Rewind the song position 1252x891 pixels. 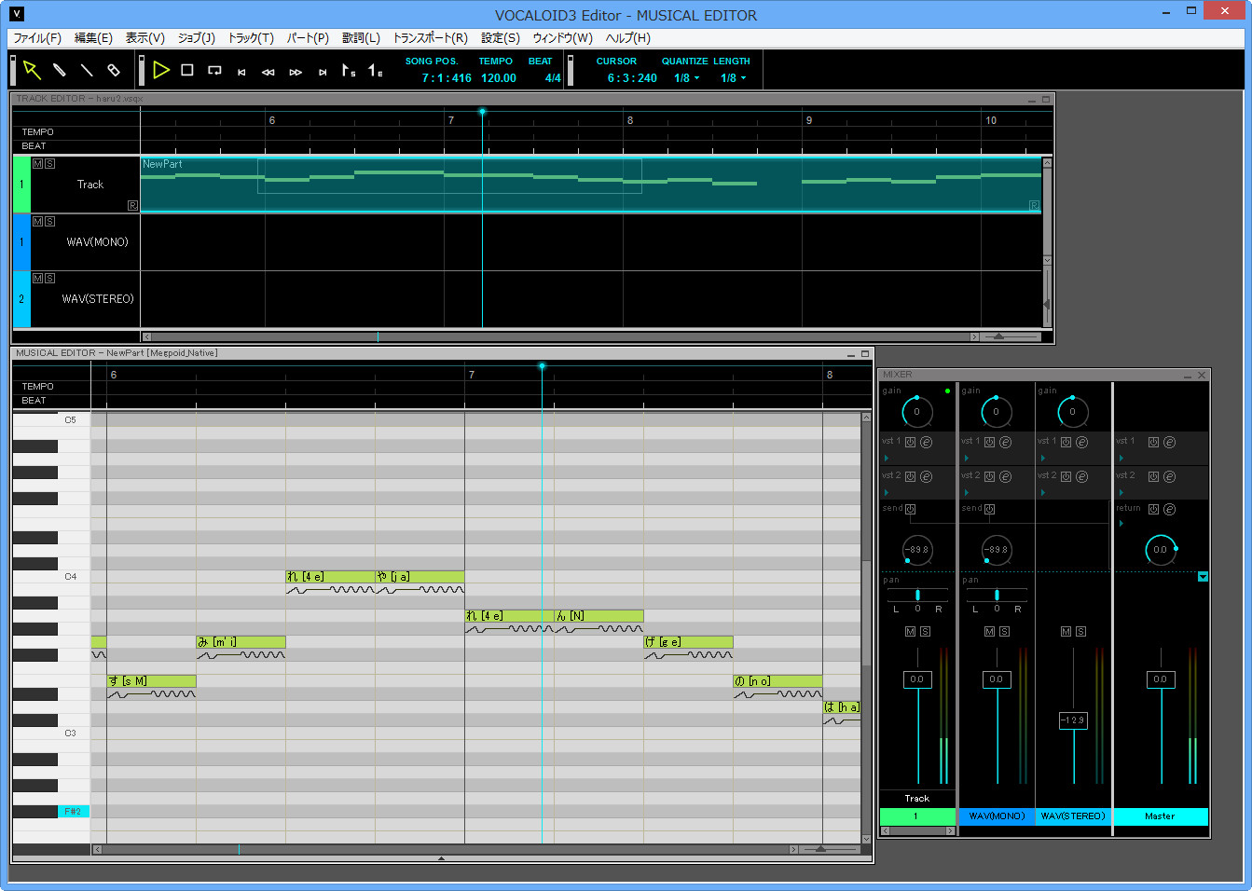268,72
